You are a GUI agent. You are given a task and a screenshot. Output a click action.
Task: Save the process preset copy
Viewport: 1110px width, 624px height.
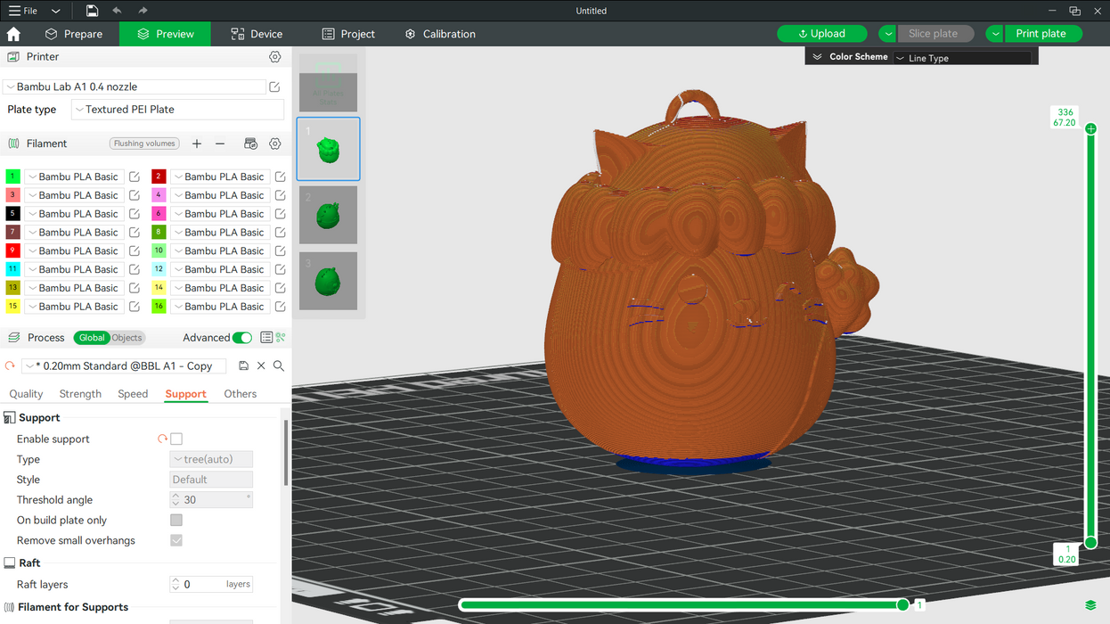[x=243, y=365]
